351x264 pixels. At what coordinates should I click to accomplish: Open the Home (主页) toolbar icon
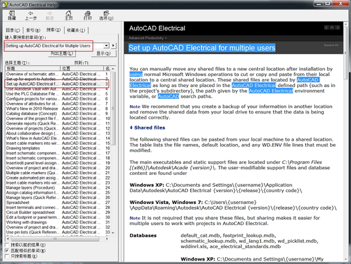[69, 15]
